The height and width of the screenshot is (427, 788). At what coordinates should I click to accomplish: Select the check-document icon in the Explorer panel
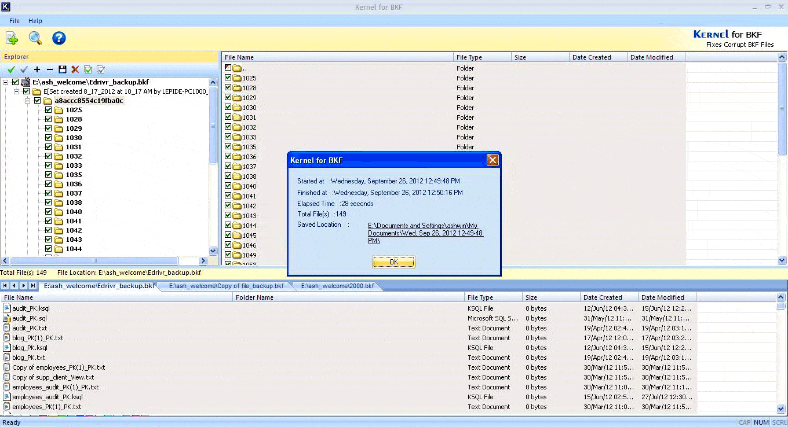point(88,69)
